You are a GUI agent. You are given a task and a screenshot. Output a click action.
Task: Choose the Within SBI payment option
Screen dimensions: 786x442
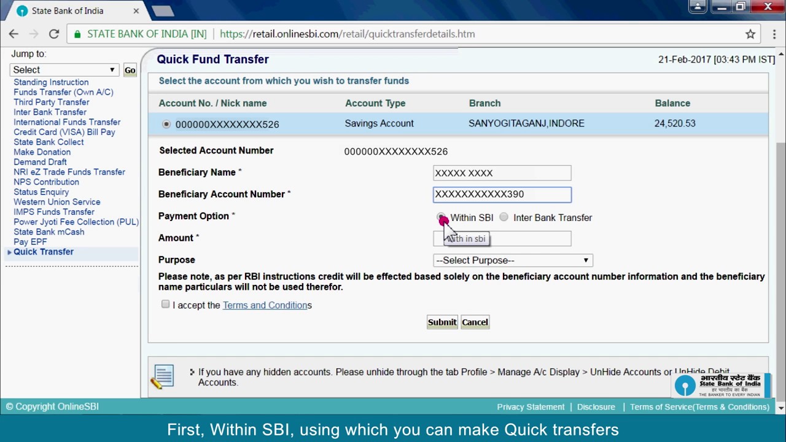[x=442, y=217]
